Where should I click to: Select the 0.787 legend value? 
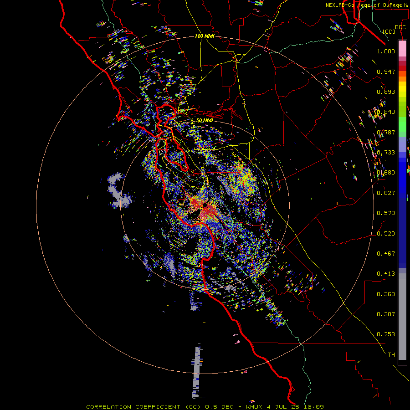386,132
